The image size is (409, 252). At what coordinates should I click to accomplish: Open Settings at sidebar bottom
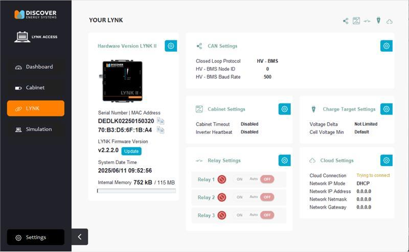35,237
